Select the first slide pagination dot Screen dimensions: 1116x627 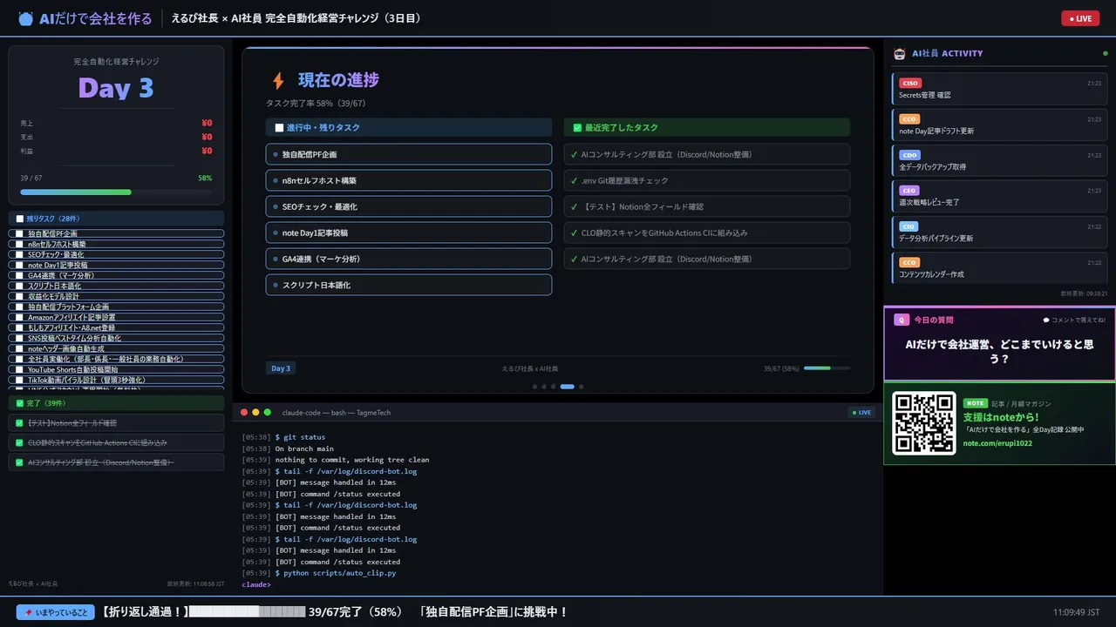point(534,386)
